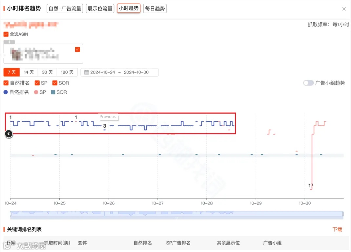The width and height of the screenshot is (351, 252).
Task: Uncheck the checkbox on the ASIN card
Action: pyautogui.click(x=77, y=49)
